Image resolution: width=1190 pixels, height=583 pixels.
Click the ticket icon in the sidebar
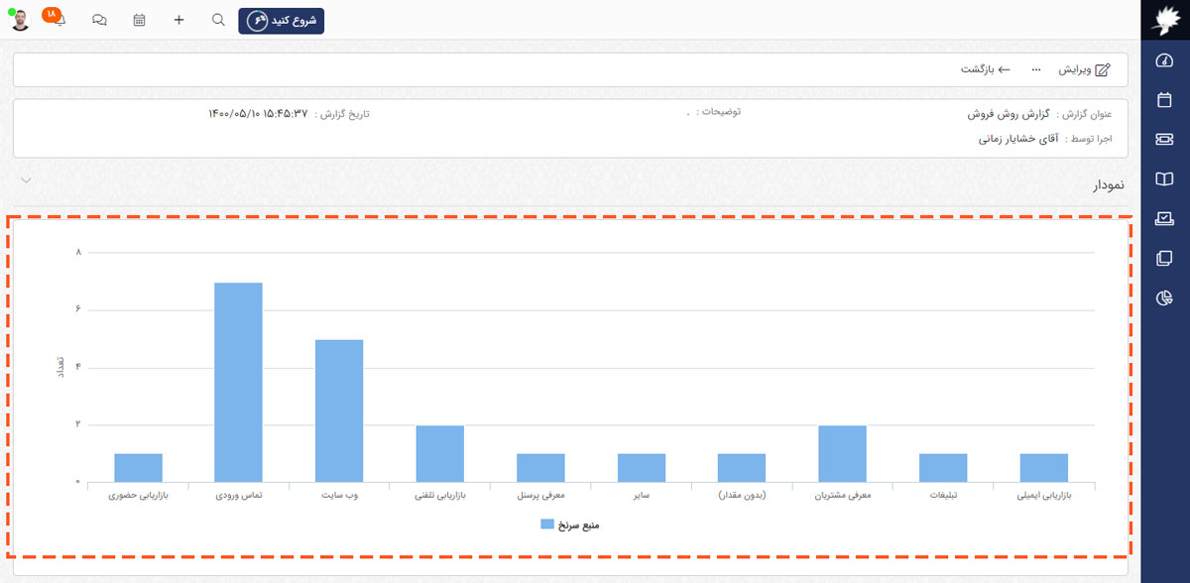point(1165,140)
